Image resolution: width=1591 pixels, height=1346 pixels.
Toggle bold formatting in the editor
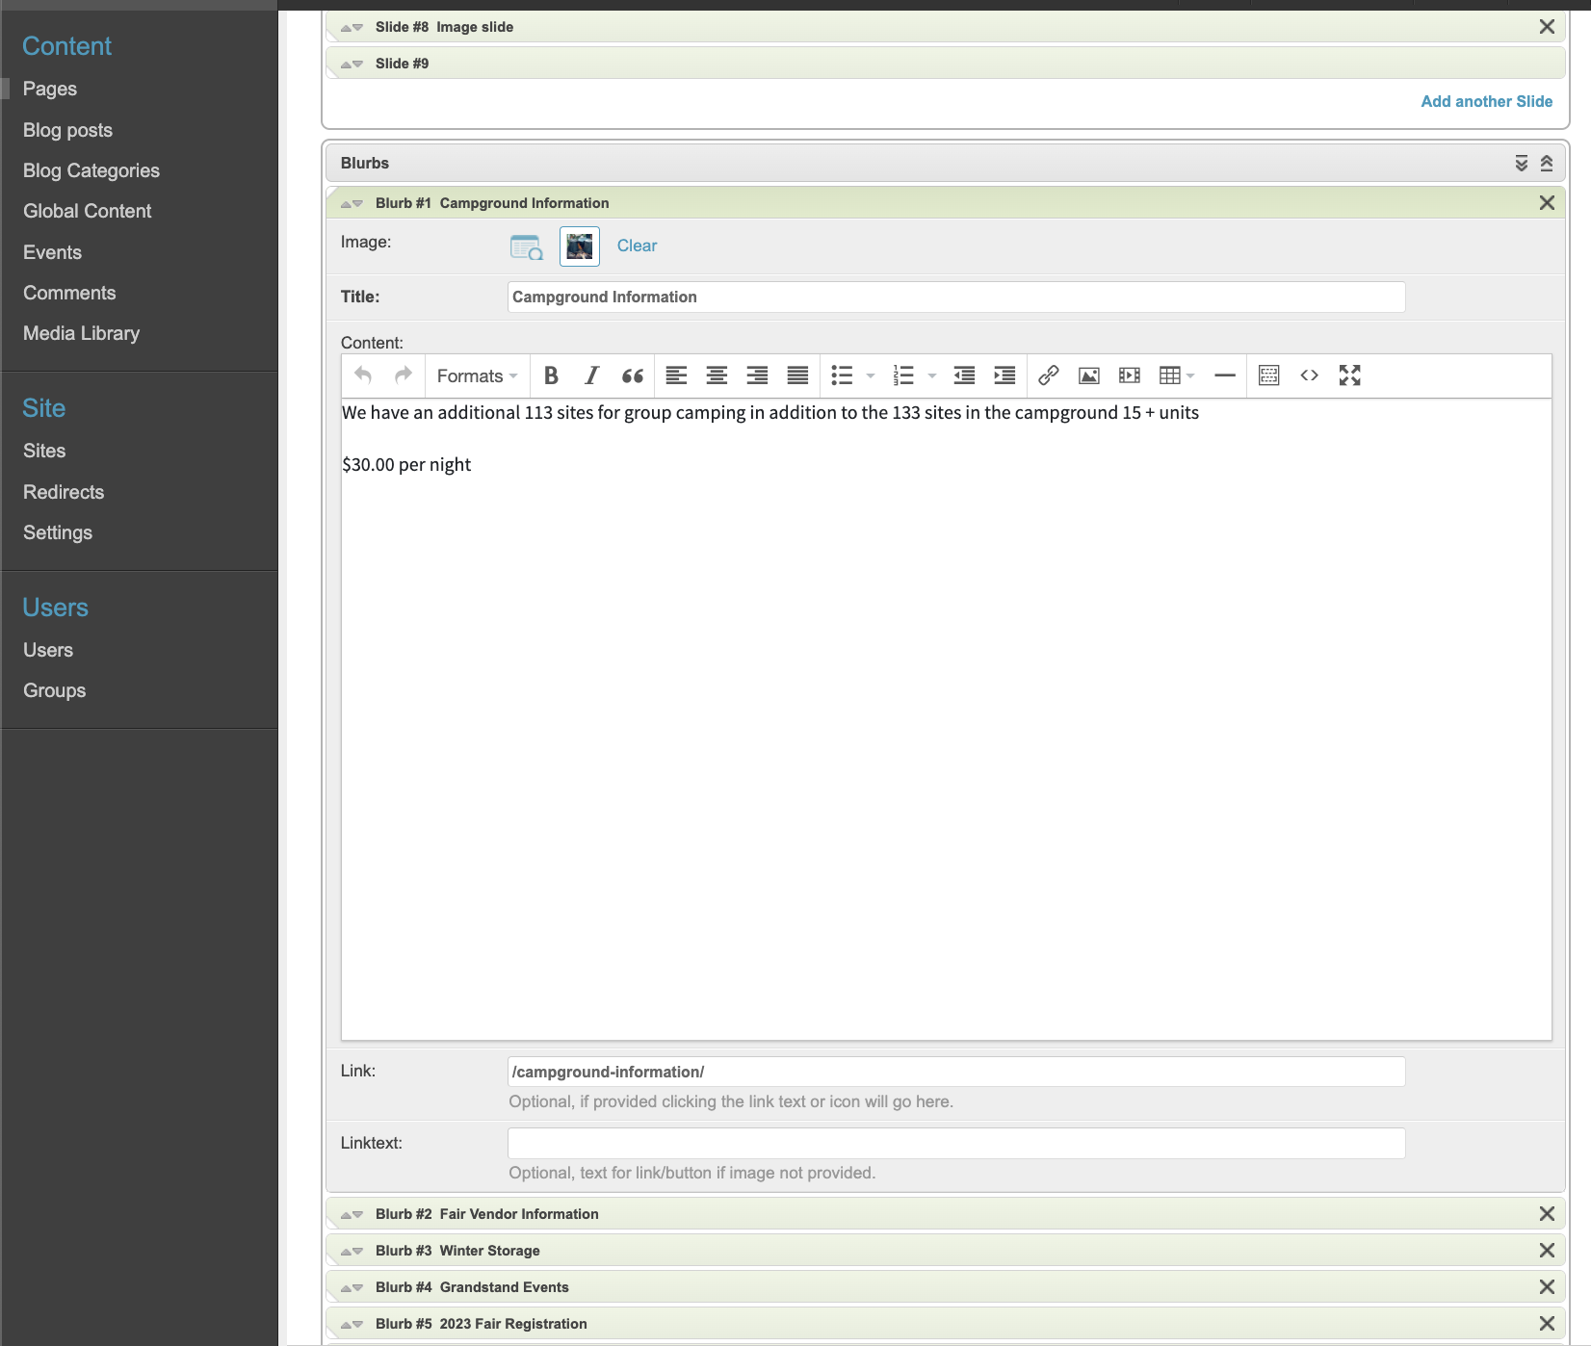(551, 375)
